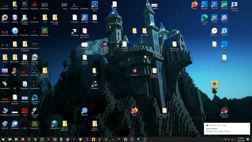Open the Minecraft creeper taskbar icon

point(42,139)
